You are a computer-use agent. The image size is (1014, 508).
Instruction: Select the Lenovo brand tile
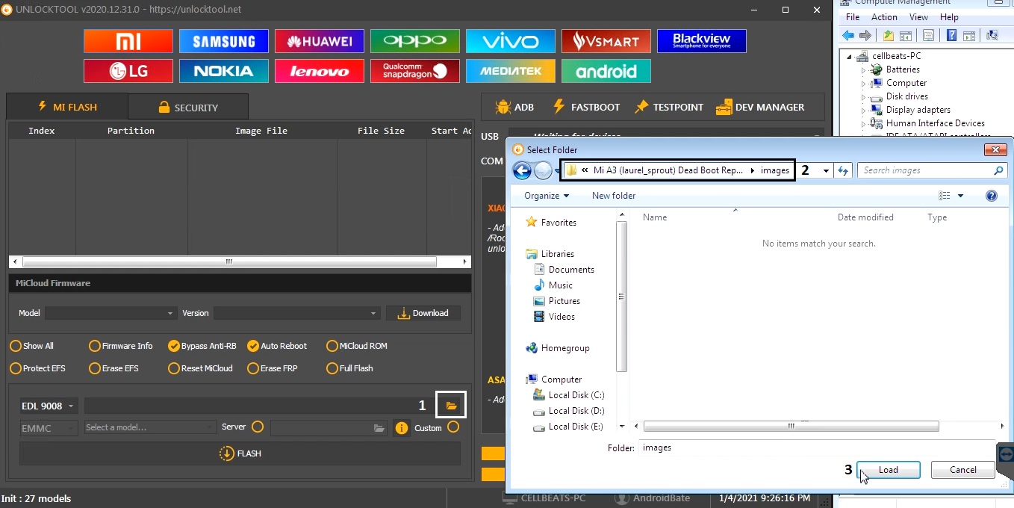pyautogui.click(x=320, y=71)
